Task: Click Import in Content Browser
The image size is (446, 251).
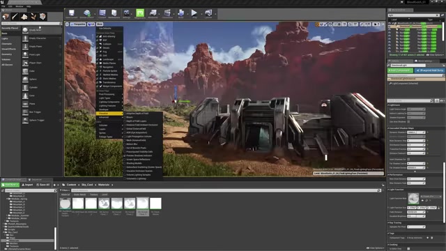Action: point(27,185)
